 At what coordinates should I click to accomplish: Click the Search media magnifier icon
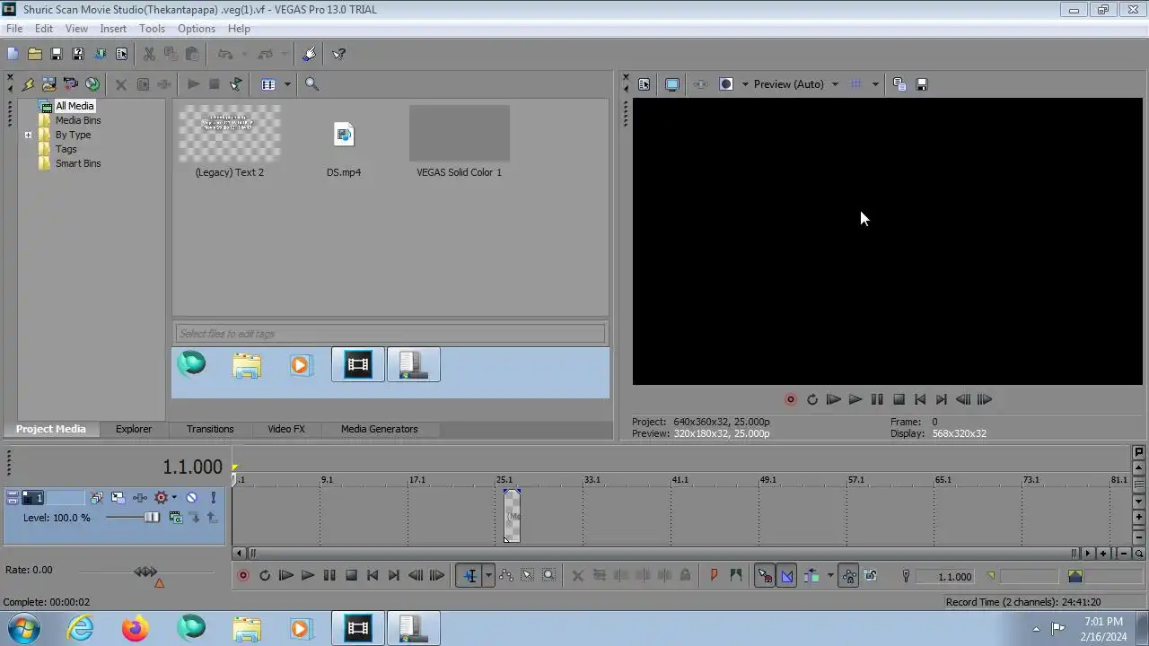coord(311,84)
